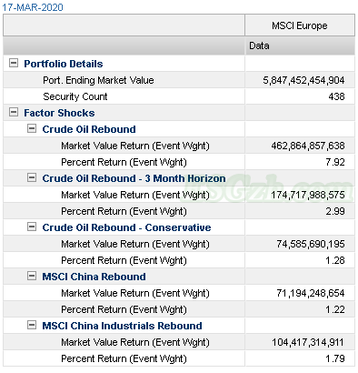Screen dimensions: 358x373
Task: Select percent return value 1.22
Action: click(335, 309)
